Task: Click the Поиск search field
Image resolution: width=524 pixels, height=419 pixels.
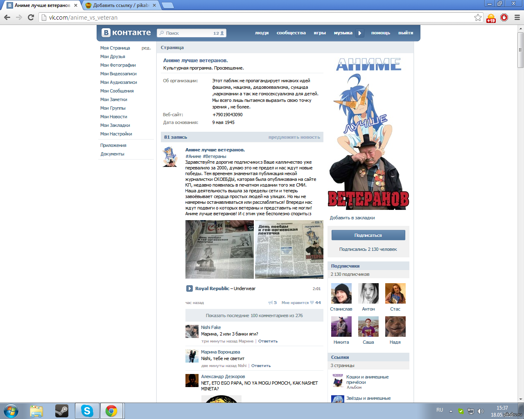Action: [192, 33]
